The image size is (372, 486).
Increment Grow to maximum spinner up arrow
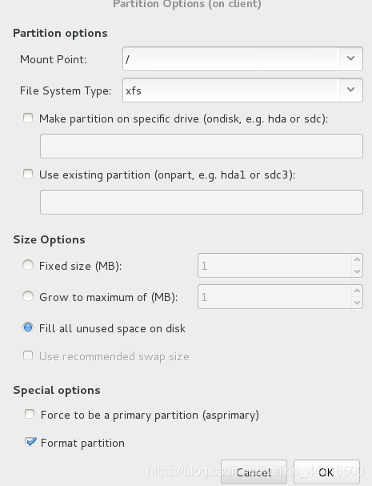357,291
